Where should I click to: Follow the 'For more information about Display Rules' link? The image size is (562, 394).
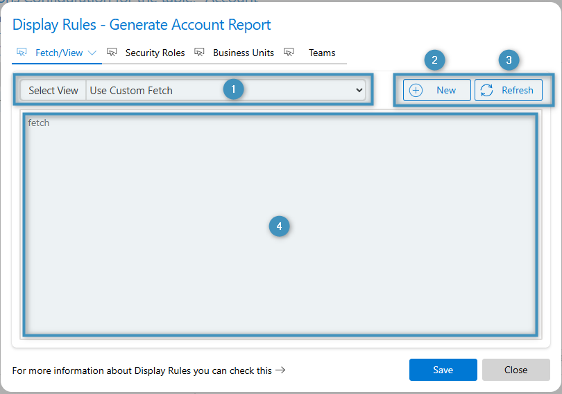point(142,370)
